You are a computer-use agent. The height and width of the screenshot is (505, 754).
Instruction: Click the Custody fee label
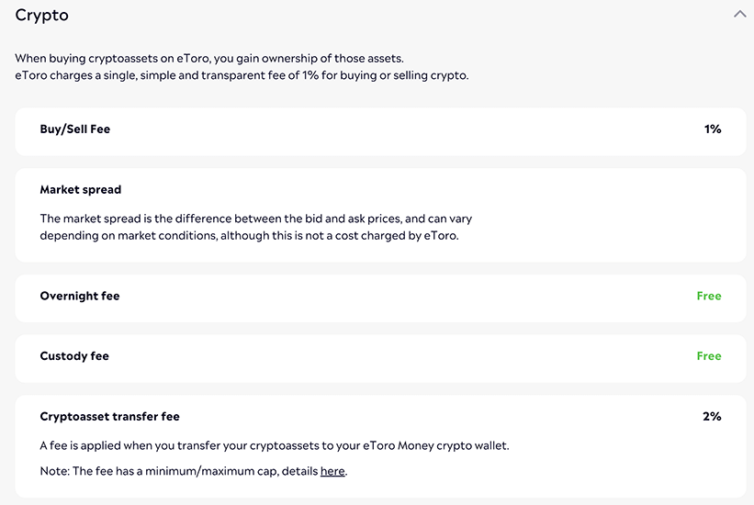pos(74,355)
